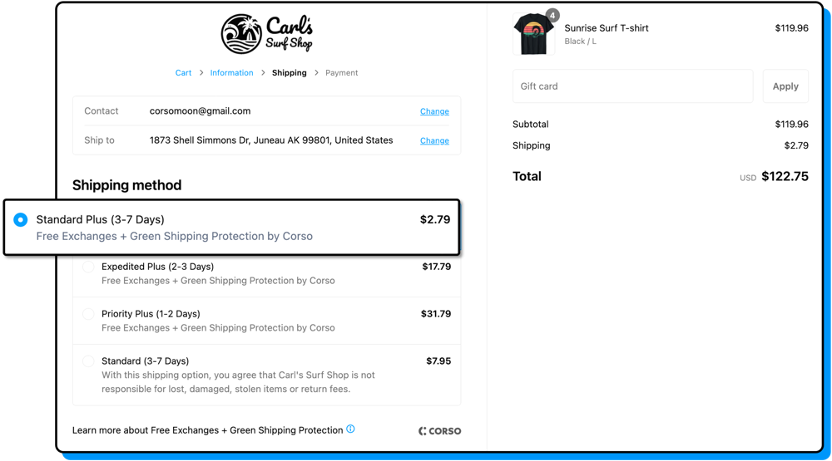Viewport: 832px width, 461px height.
Task: Open the Payment breadcrumb step
Action: [341, 73]
